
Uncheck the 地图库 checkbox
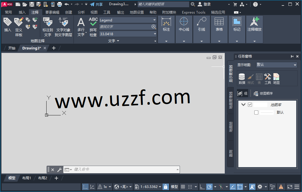click(250, 104)
